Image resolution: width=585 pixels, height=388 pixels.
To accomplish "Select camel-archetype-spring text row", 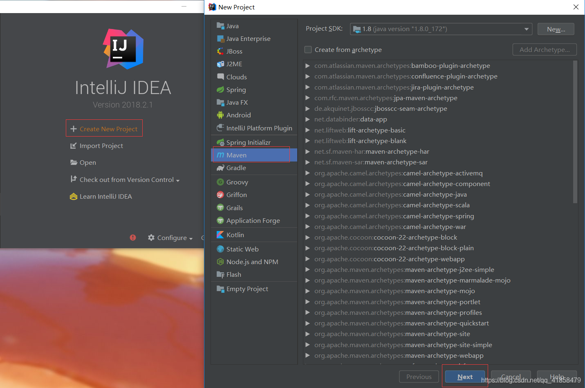I will (x=394, y=216).
